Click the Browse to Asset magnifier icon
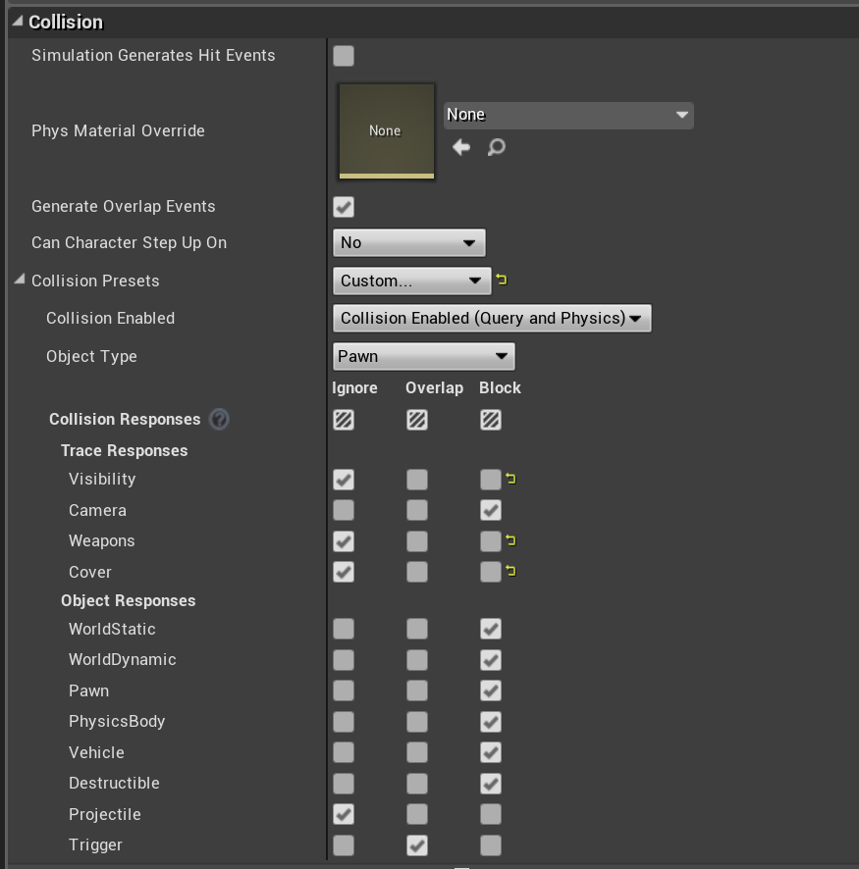The image size is (859, 869). coord(497,147)
